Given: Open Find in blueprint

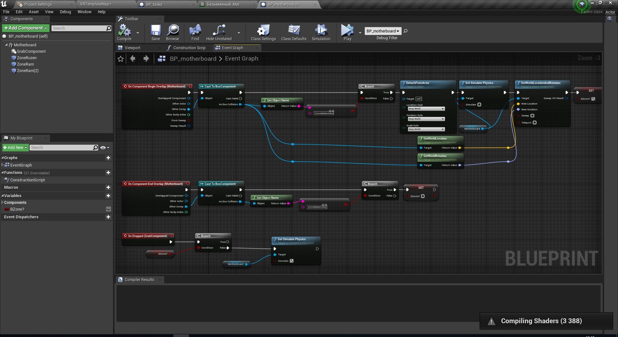Looking at the screenshot, I should pos(195,32).
